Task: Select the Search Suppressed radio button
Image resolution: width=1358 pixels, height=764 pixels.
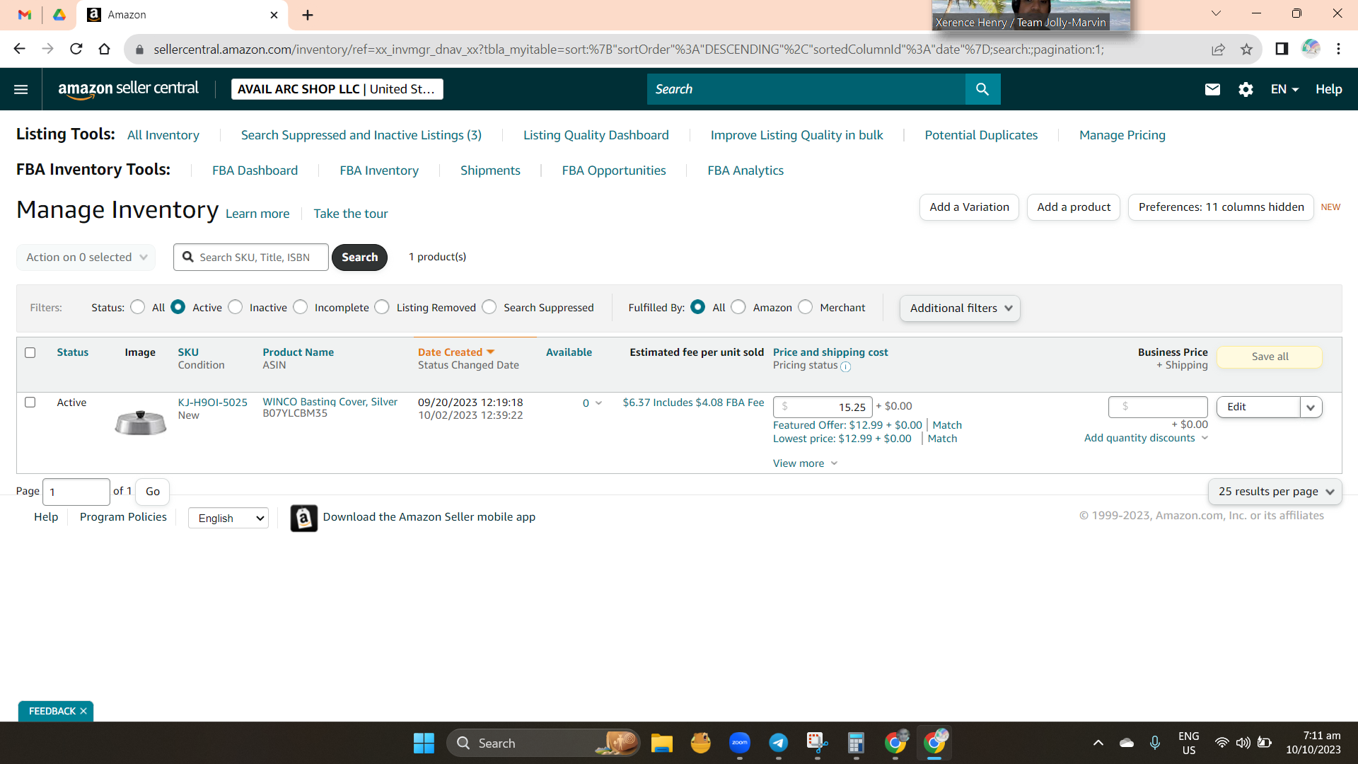Action: [489, 307]
